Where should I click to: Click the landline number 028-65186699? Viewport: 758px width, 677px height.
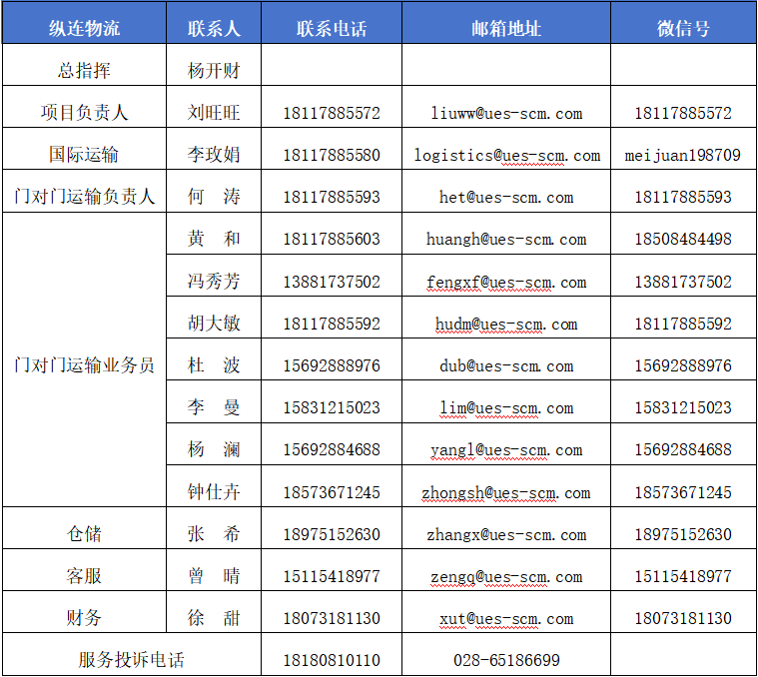506,660
